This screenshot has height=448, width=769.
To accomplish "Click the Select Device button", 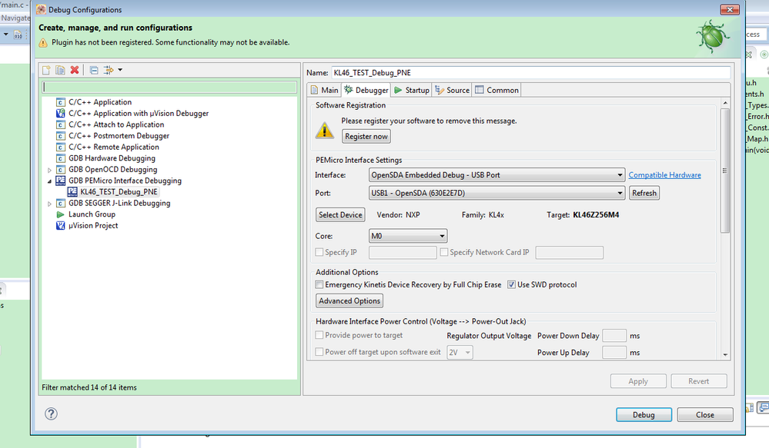I will click(340, 214).
